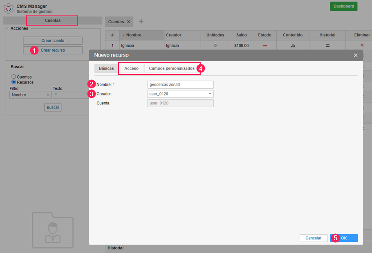
Task: Open a new tab with plus icon
Action: [141, 21]
